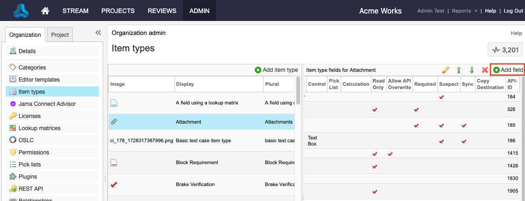525x201 pixels.
Task: Click the red X delete field icon
Action: [x=484, y=70]
